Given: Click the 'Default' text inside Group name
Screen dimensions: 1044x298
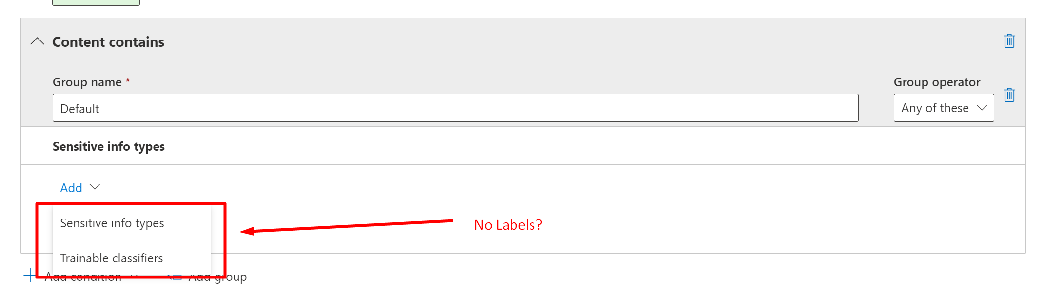Looking at the screenshot, I should click(x=79, y=109).
